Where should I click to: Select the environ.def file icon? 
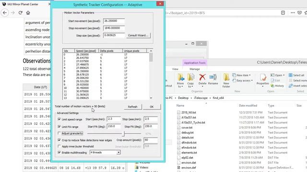point(178,168)
